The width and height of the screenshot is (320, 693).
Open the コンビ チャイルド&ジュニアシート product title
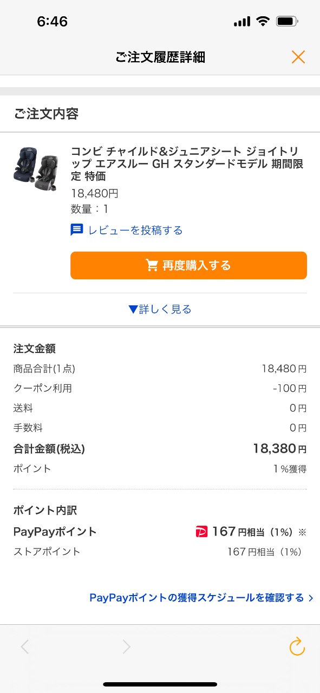(187, 164)
